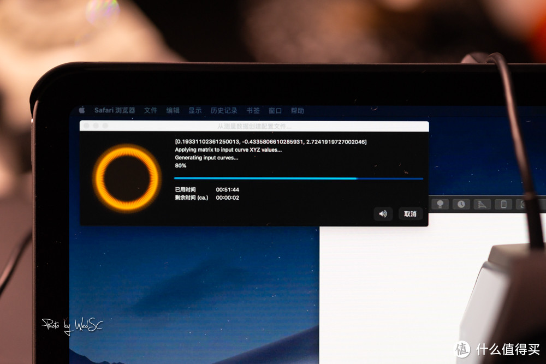The height and width of the screenshot is (364, 546).
Task: Click the blue progress bar
Action: pyautogui.click(x=299, y=178)
